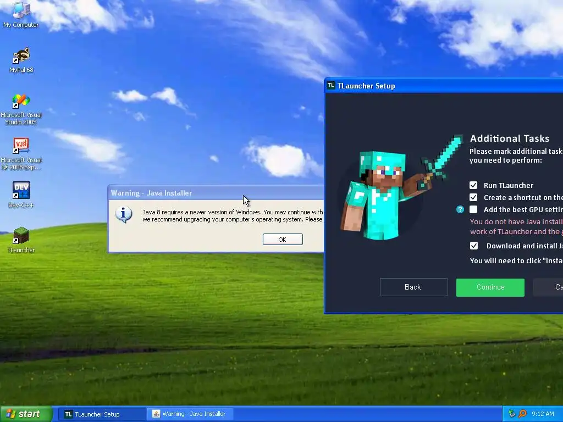
Task: Uncheck the Create a shortcut checkbox
Action: click(x=473, y=197)
